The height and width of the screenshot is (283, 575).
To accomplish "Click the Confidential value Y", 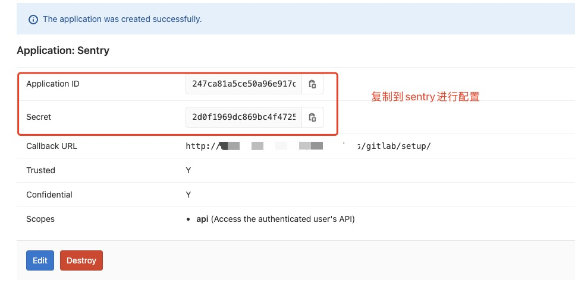I will [188, 195].
